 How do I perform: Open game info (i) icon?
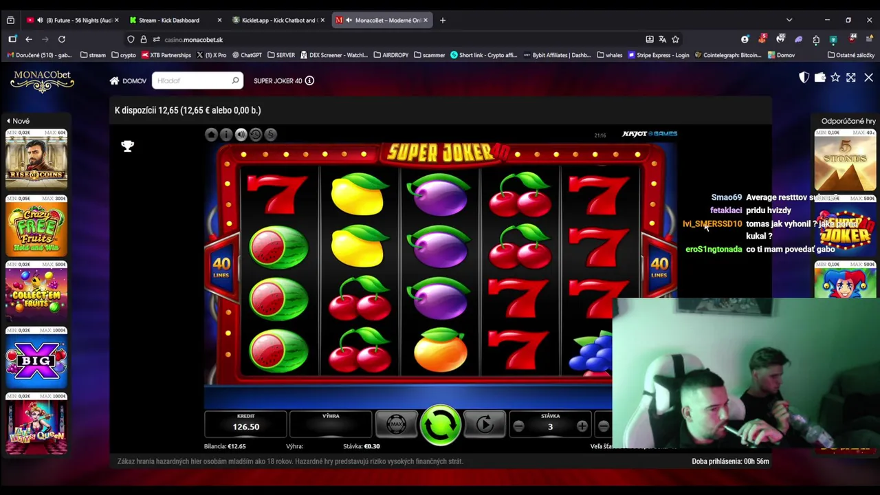tap(226, 135)
